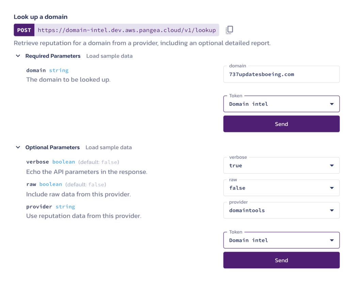This screenshot has width=354, height=283.
Task: Click the endpoint URL text
Action: tap(127, 30)
